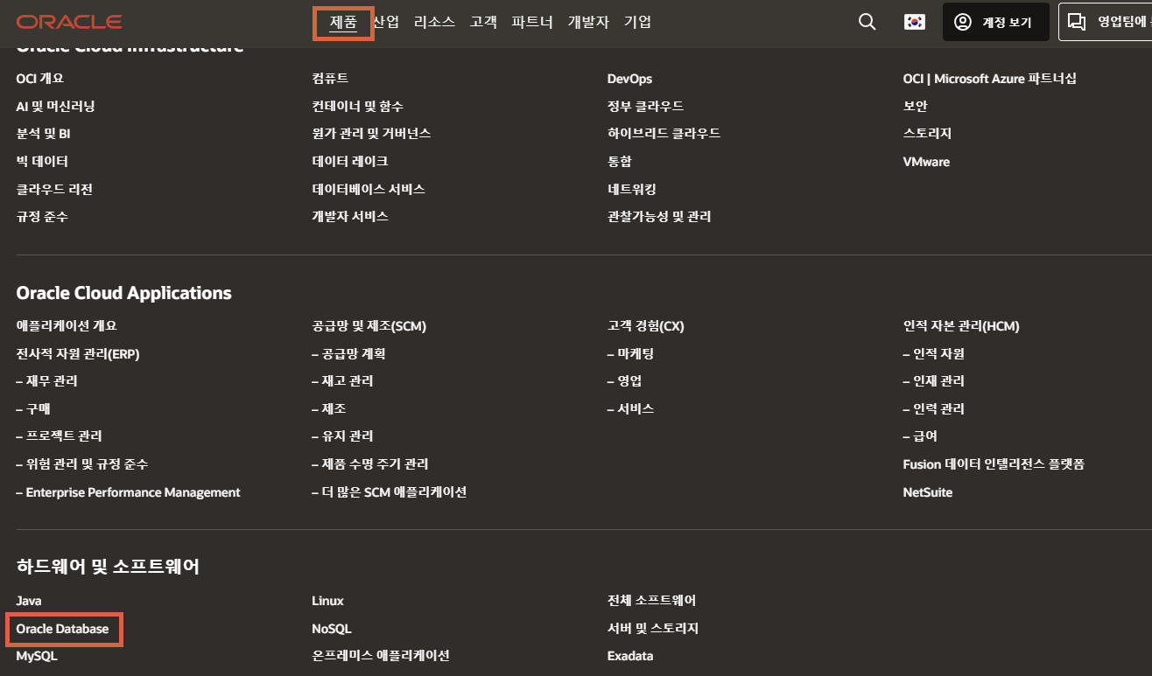Click 컴퓨트 link

pos(330,79)
